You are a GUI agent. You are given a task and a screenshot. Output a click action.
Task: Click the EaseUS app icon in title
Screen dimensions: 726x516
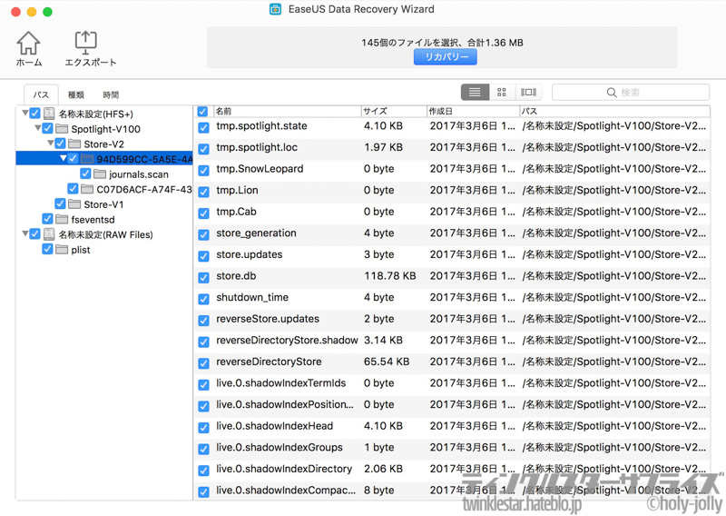[x=276, y=9]
